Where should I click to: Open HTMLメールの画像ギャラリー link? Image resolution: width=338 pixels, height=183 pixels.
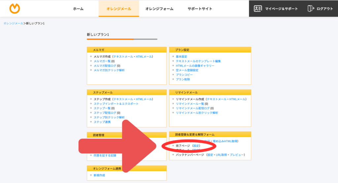[x=195, y=66]
